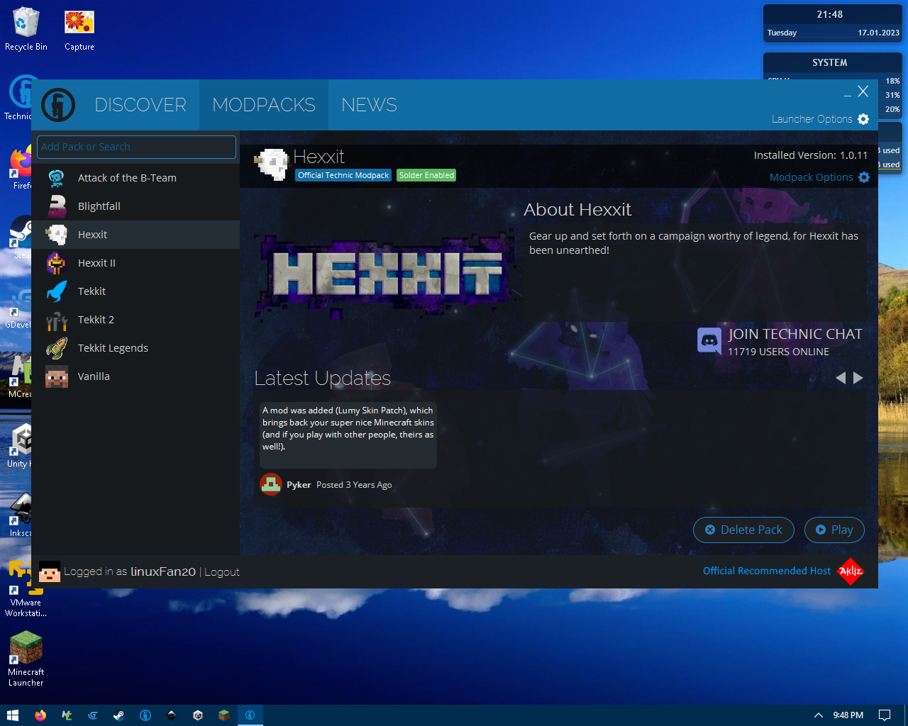Expand hidden system tray icons
Viewport: 908px width, 726px height.
(x=818, y=715)
